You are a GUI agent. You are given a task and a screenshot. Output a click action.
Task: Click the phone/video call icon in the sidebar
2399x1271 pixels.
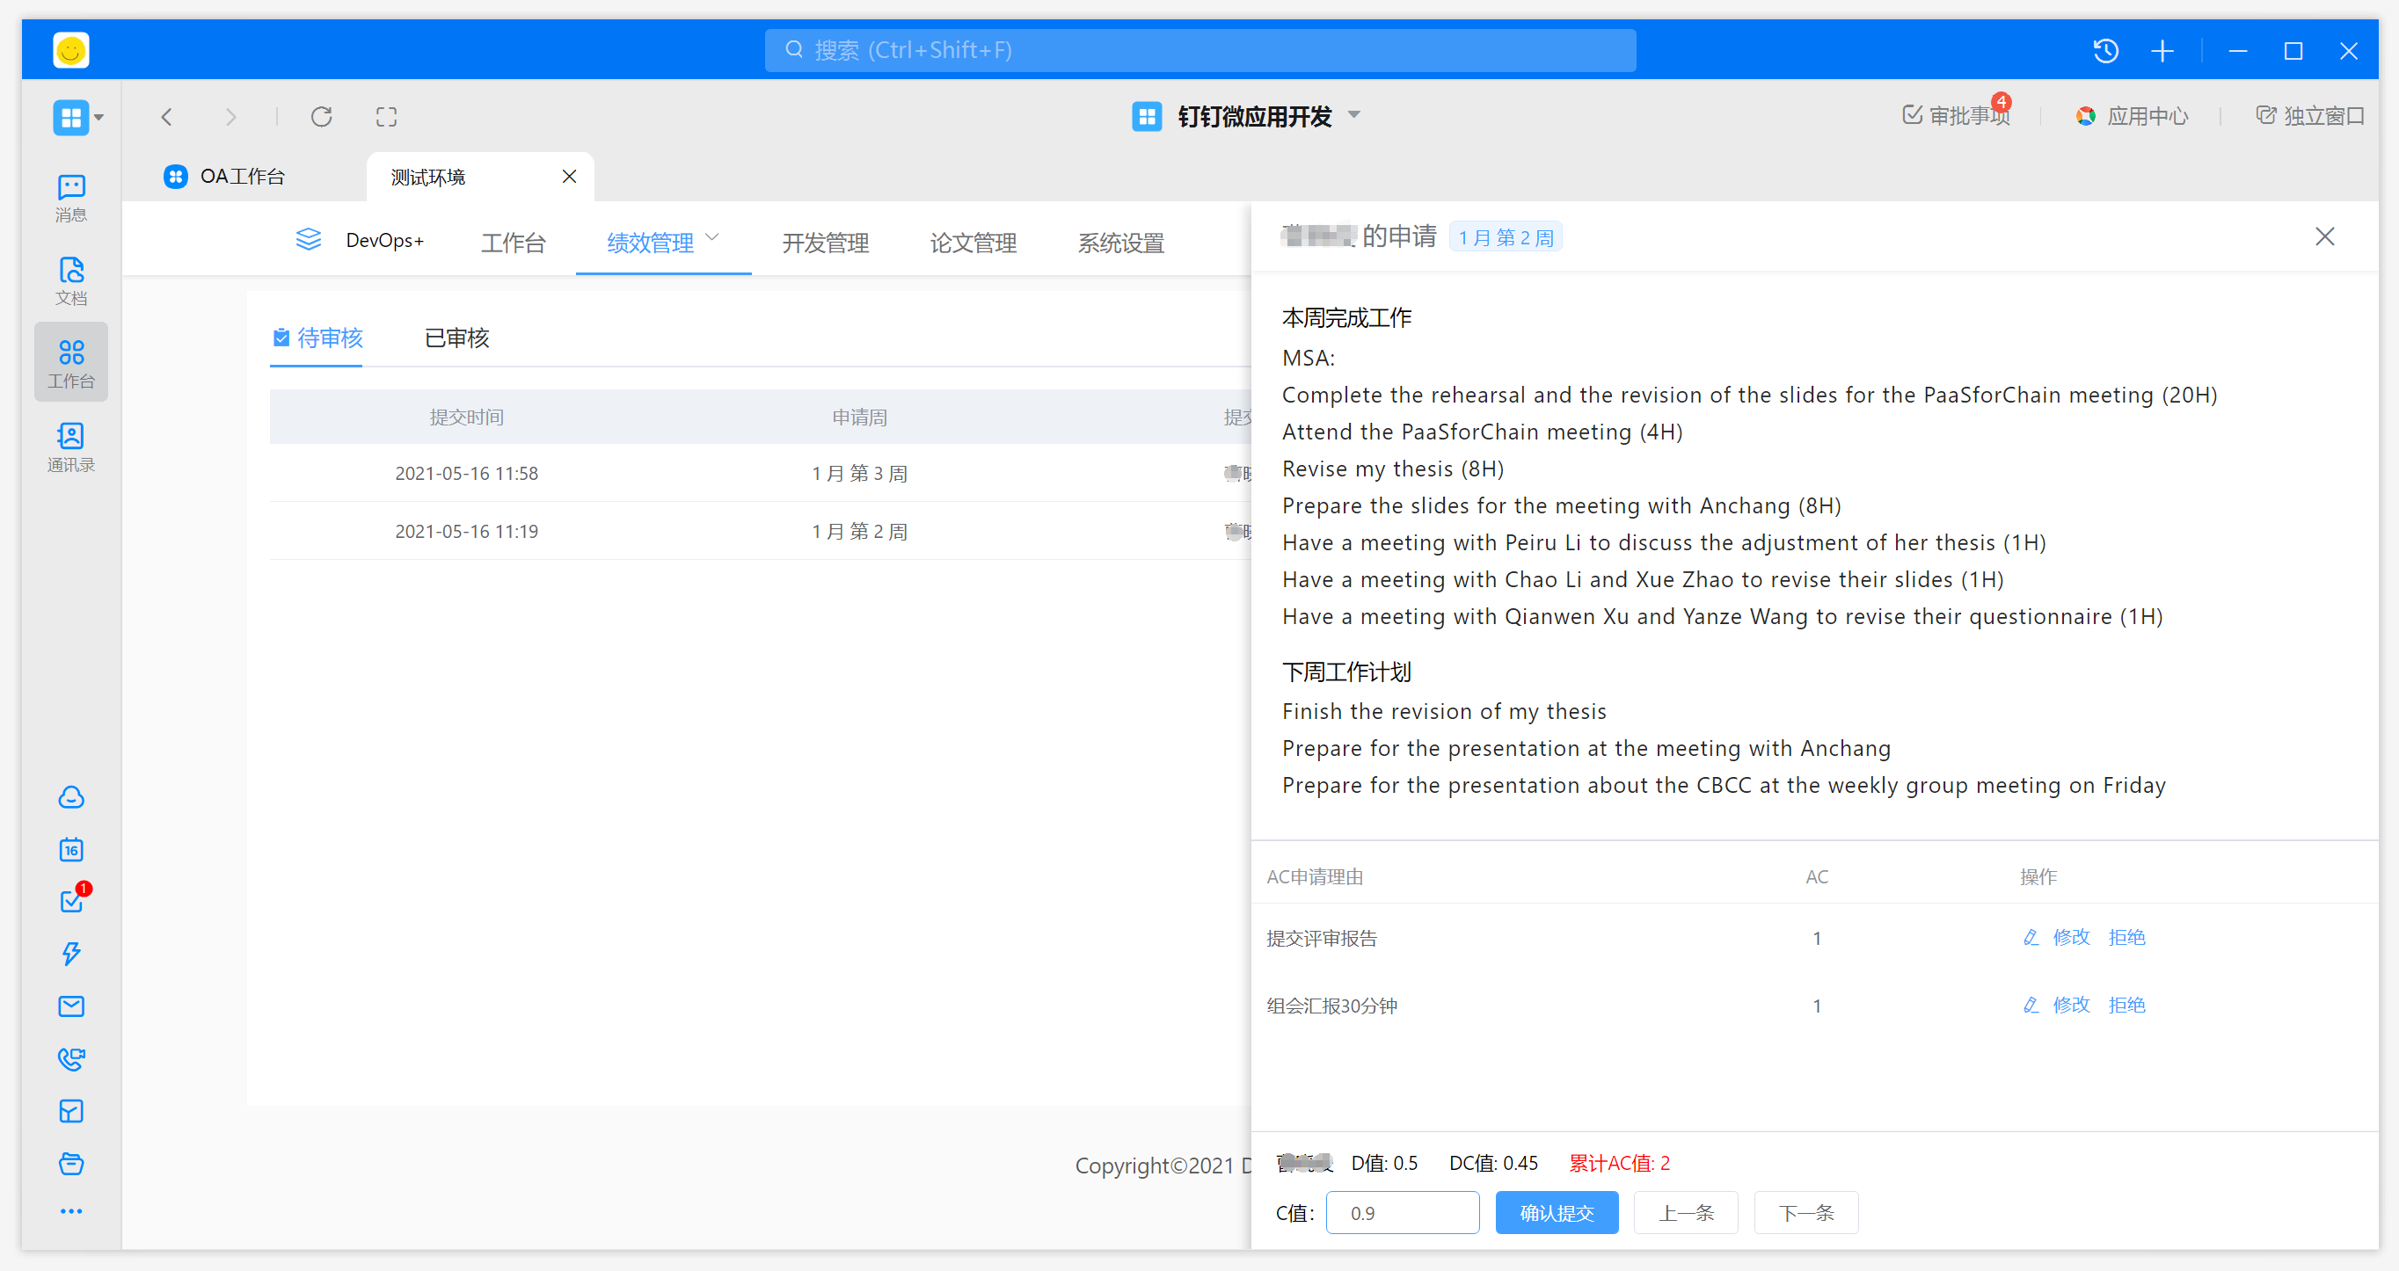[x=70, y=1058]
